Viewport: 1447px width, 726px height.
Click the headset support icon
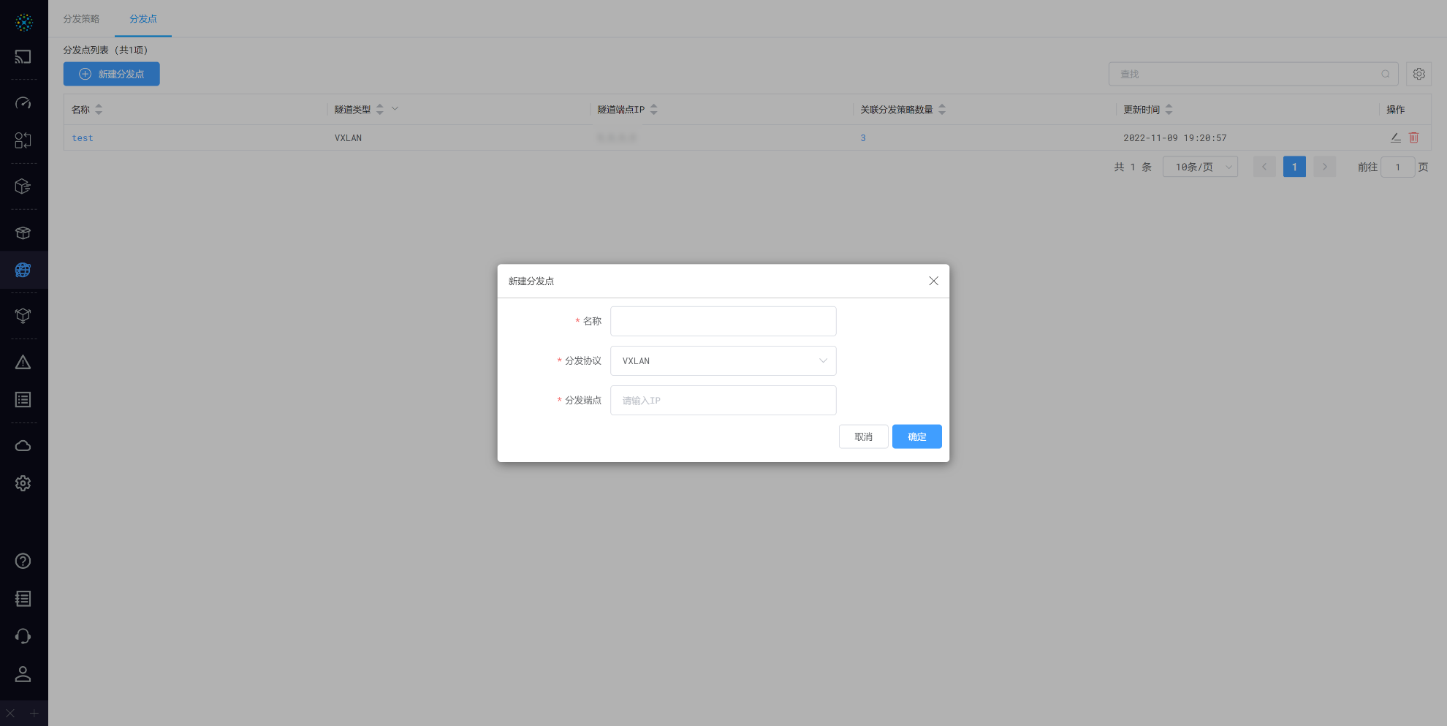coord(23,636)
